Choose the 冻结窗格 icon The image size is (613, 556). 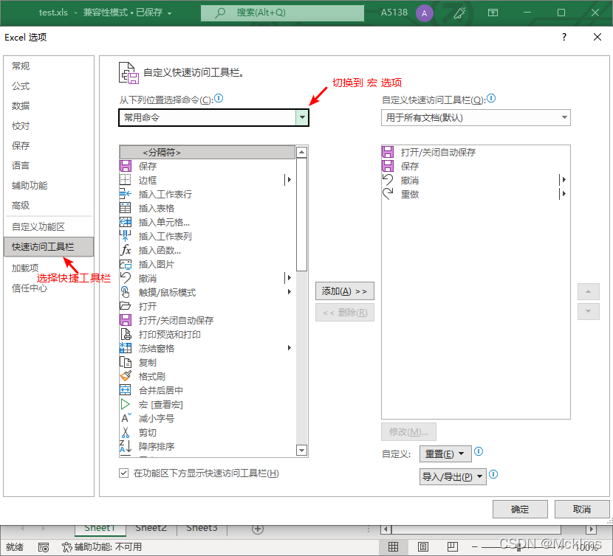[x=125, y=348]
